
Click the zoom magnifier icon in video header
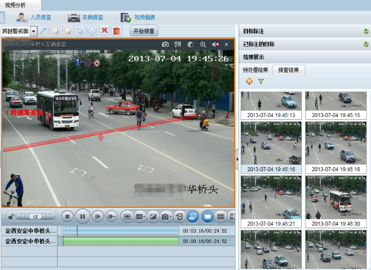click(x=203, y=44)
